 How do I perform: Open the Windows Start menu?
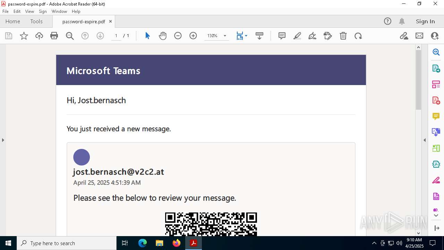pyautogui.click(x=8, y=243)
